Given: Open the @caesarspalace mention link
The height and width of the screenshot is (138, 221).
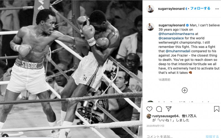Looking at the screenshot, I should coord(171,38).
